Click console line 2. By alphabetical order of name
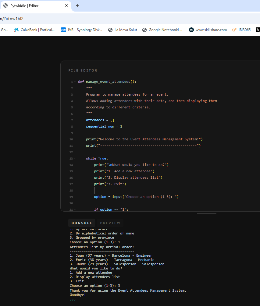 102,234
